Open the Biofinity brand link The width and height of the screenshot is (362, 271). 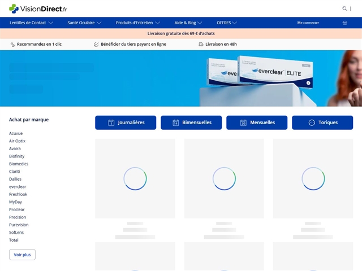click(x=16, y=156)
